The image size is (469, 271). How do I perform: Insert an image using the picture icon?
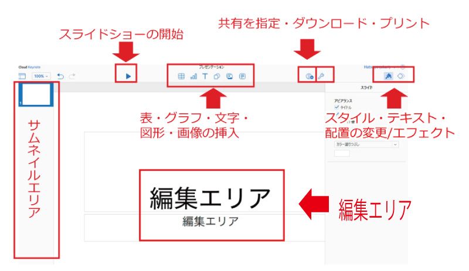pos(230,76)
